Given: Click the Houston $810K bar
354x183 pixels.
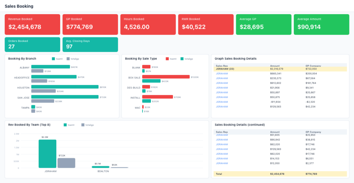Looking at the screenshot, I should pos(65,87).
